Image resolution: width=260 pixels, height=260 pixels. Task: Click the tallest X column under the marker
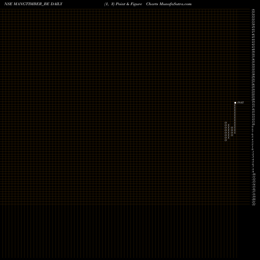(235, 119)
